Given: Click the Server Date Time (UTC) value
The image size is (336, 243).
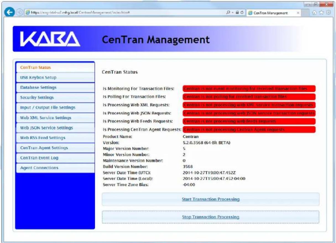Looking at the screenshot, I should point(209,173).
